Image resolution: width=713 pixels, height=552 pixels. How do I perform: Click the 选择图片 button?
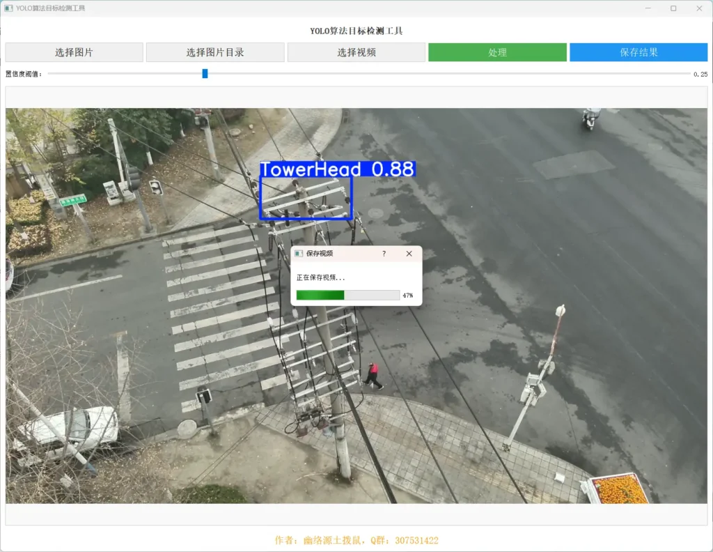tap(74, 52)
